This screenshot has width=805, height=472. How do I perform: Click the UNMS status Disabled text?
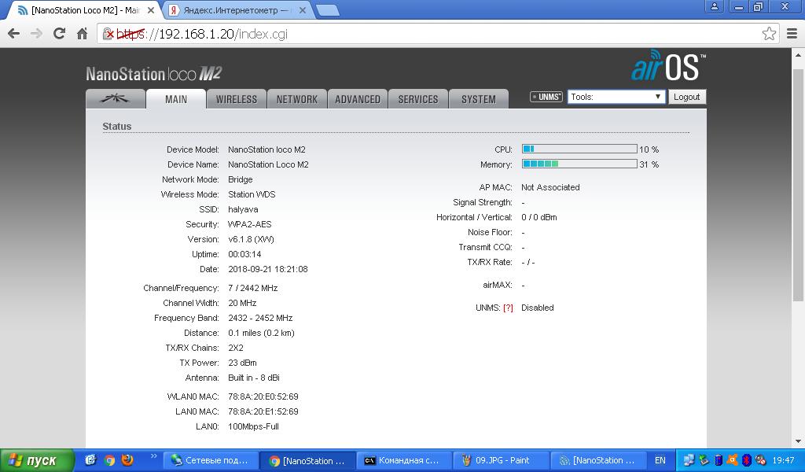pos(538,308)
